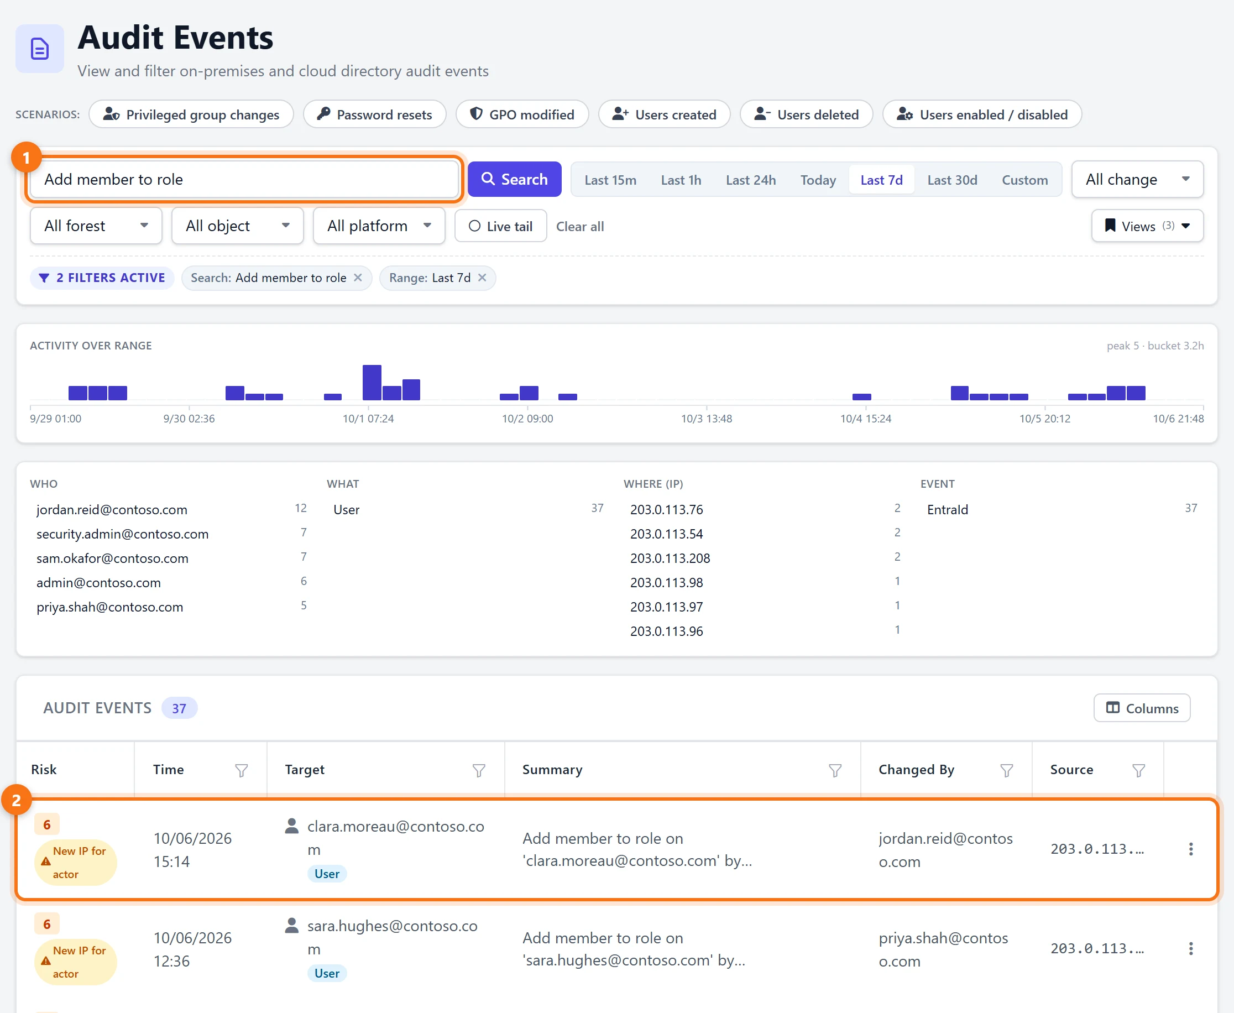Open the All forest dropdown
Screen dimensions: 1234x1013
click(96, 226)
